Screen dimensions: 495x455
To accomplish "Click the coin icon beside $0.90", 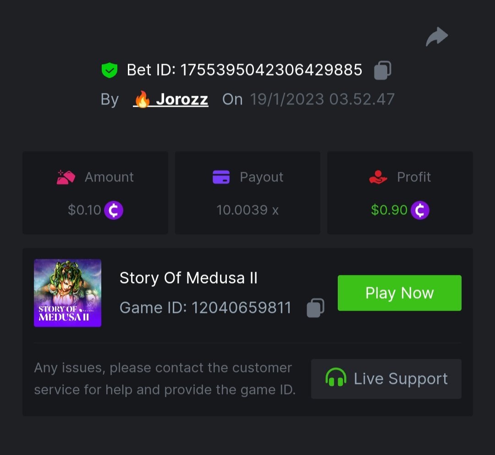I will [420, 210].
